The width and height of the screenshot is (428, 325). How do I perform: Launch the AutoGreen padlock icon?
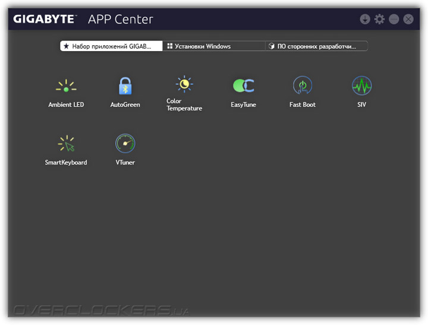point(125,87)
